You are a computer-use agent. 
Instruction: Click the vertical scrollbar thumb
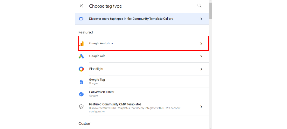210,11
